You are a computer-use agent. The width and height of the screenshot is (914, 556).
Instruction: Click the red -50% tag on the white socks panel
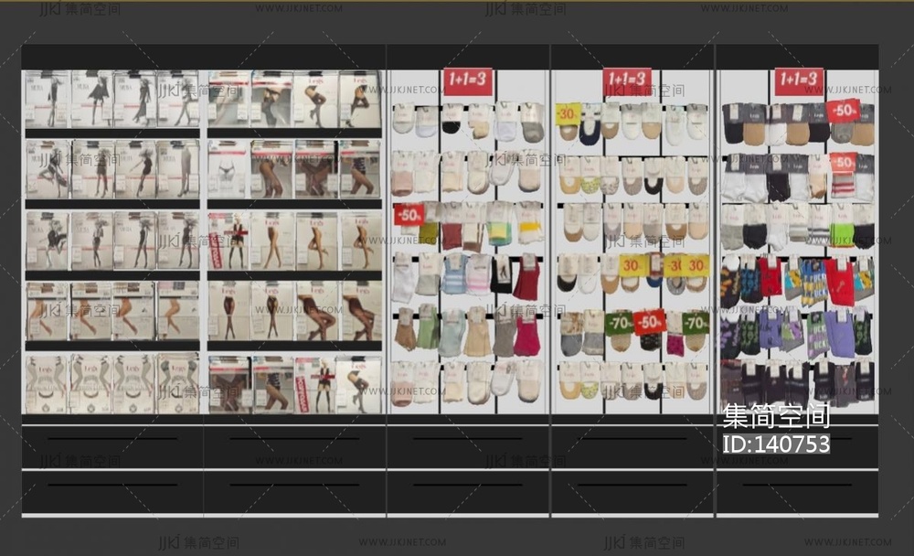[409, 215]
